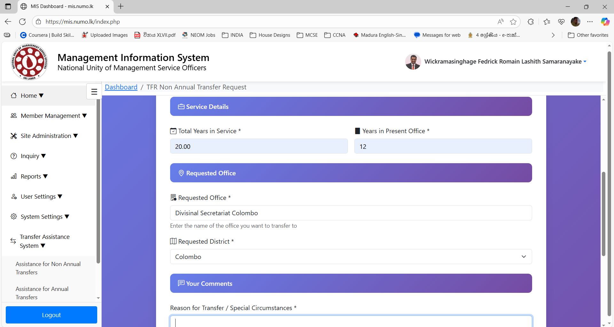Click the user profile avatar photo
Screen dimensions: 614x327
(x=413, y=62)
